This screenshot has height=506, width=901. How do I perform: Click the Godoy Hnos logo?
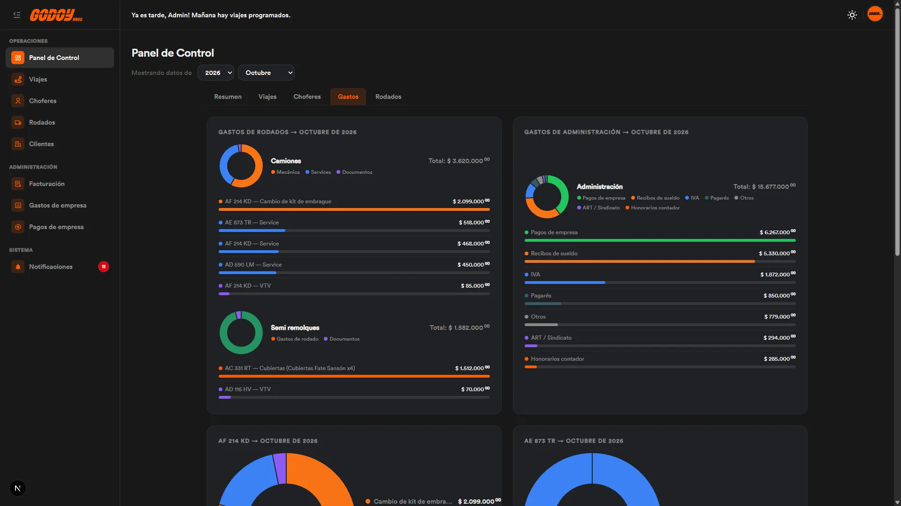coord(56,15)
